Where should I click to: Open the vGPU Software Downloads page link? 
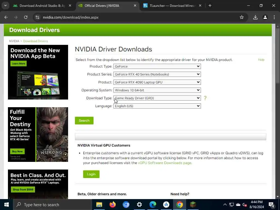(164, 163)
